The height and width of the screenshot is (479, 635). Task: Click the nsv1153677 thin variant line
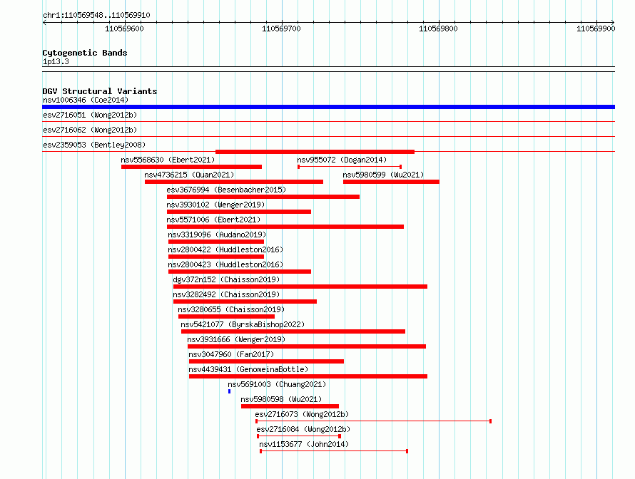point(334,451)
